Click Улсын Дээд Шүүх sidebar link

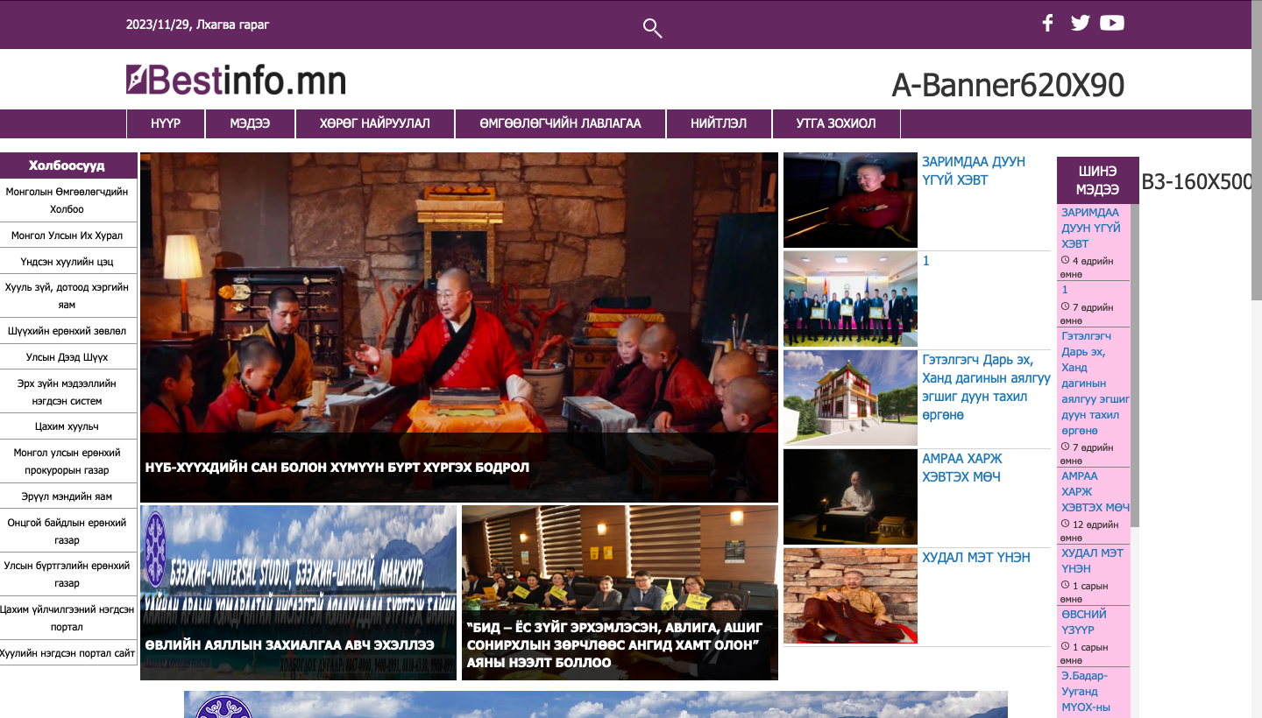pyautogui.click(x=67, y=357)
